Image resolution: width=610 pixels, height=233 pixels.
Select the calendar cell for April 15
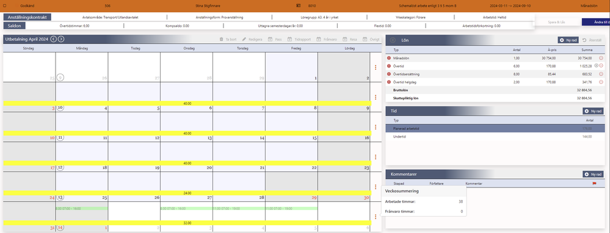click(291, 127)
